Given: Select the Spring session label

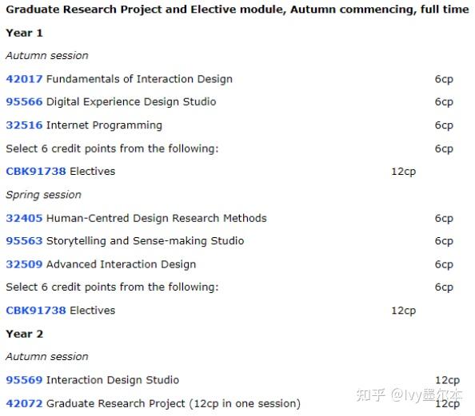Looking at the screenshot, I should [44, 195].
